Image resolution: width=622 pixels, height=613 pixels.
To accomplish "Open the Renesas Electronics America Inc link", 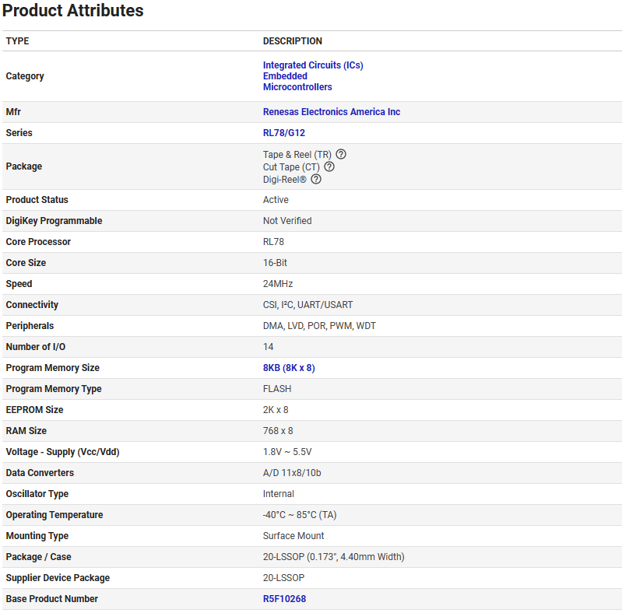I will 332,112.
